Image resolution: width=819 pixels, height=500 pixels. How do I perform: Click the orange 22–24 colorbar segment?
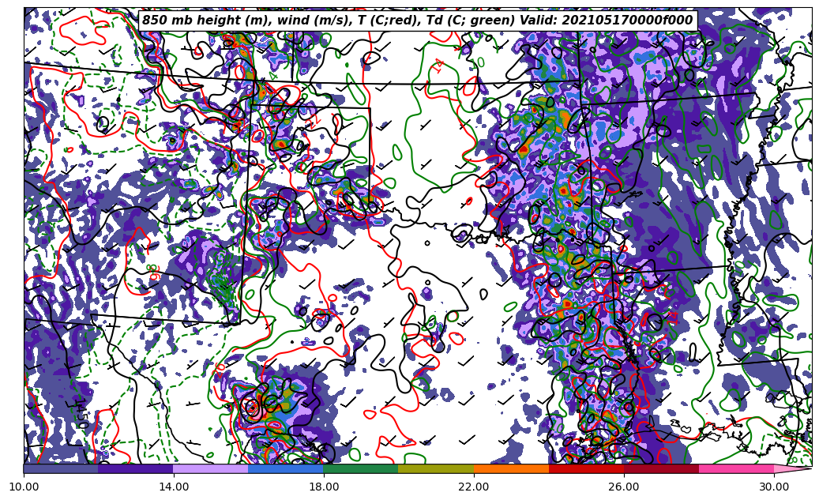(x=511, y=468)
